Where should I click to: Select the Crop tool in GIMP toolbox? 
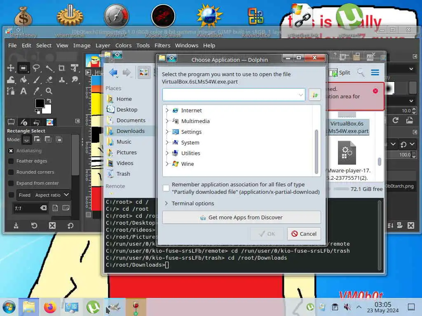(x=62, y=68)
